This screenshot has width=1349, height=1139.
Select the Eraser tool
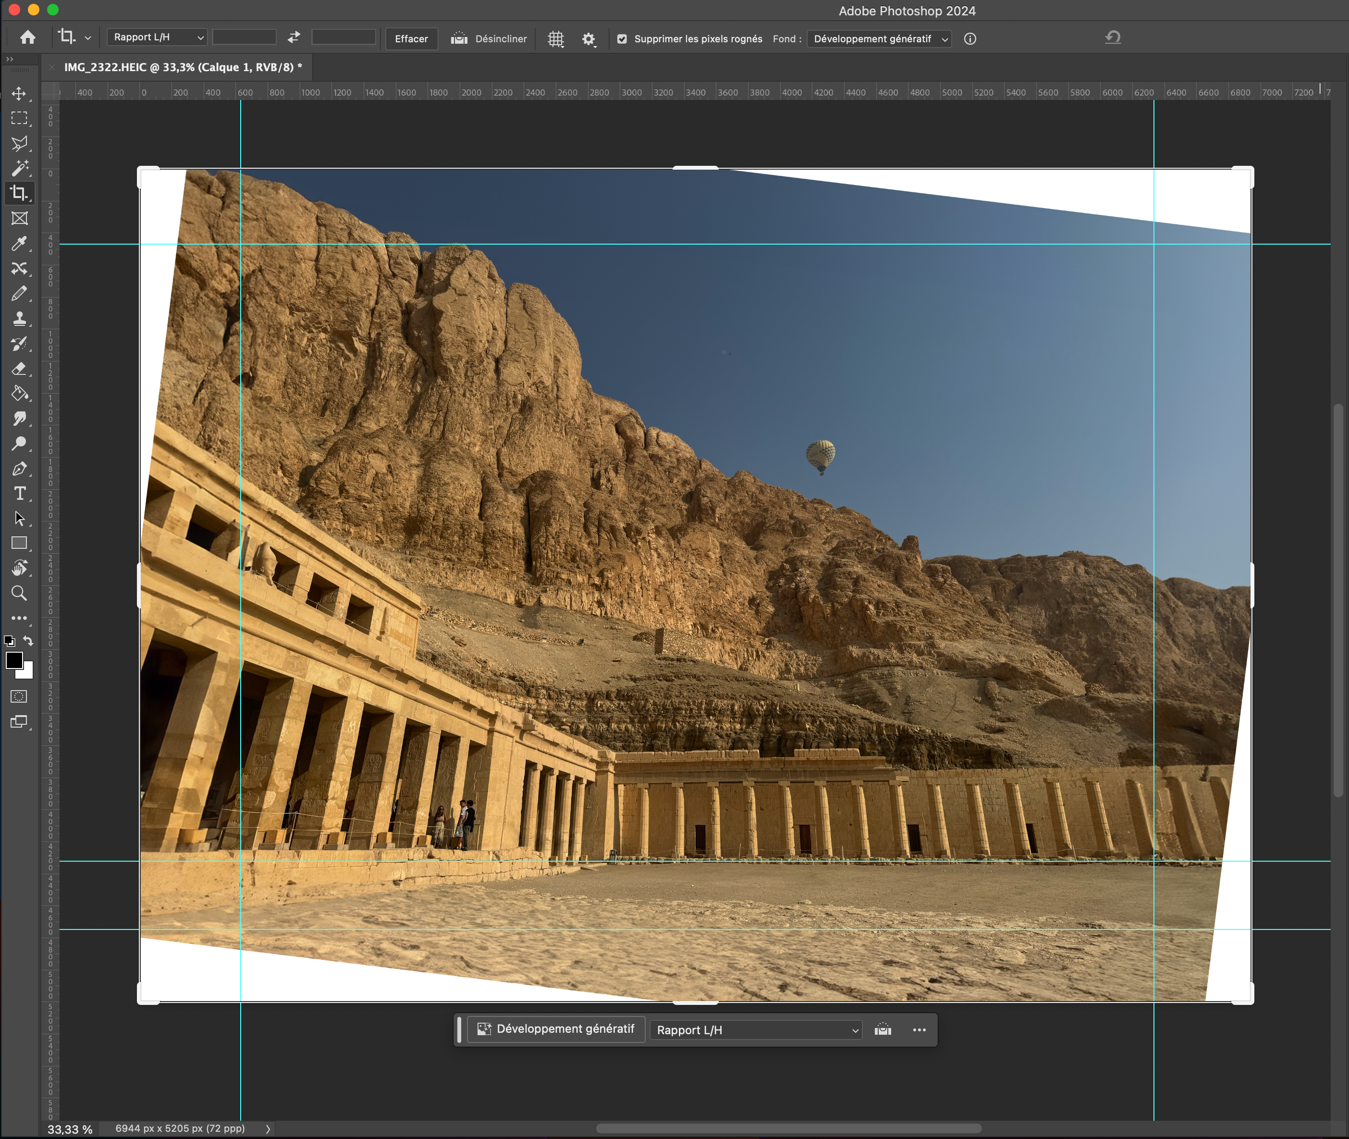coord(19,369)
